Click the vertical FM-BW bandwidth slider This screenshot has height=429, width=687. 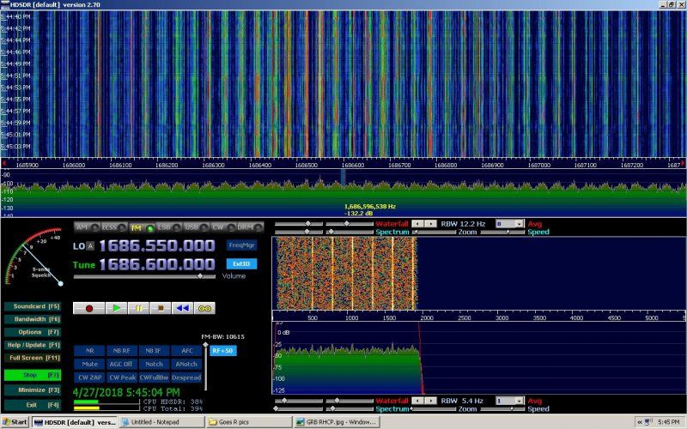[x=205, y=366]
